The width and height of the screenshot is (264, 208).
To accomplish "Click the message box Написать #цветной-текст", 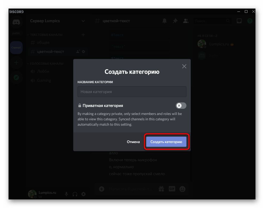I will [131, 189].
